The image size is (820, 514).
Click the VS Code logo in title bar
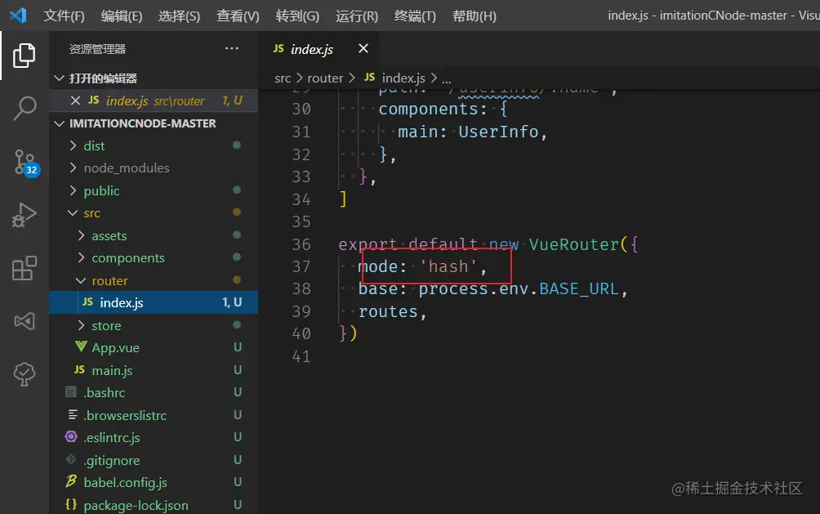[x=18, y=16]
